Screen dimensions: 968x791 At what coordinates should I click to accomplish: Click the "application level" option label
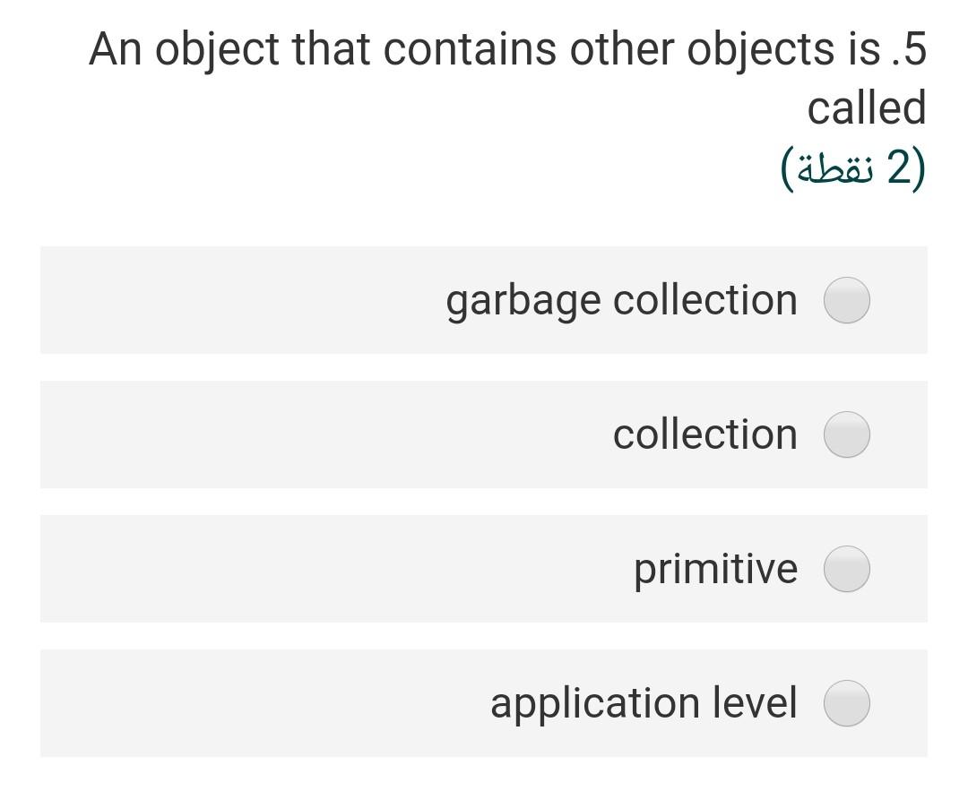coord(644,703)
